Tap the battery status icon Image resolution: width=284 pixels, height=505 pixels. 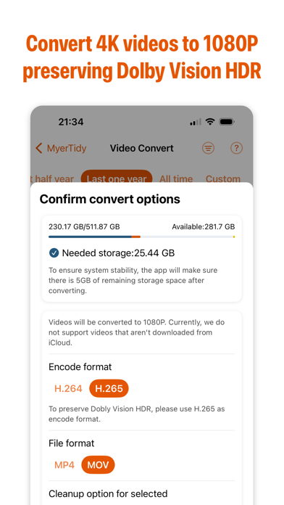(x=227, y=122)
